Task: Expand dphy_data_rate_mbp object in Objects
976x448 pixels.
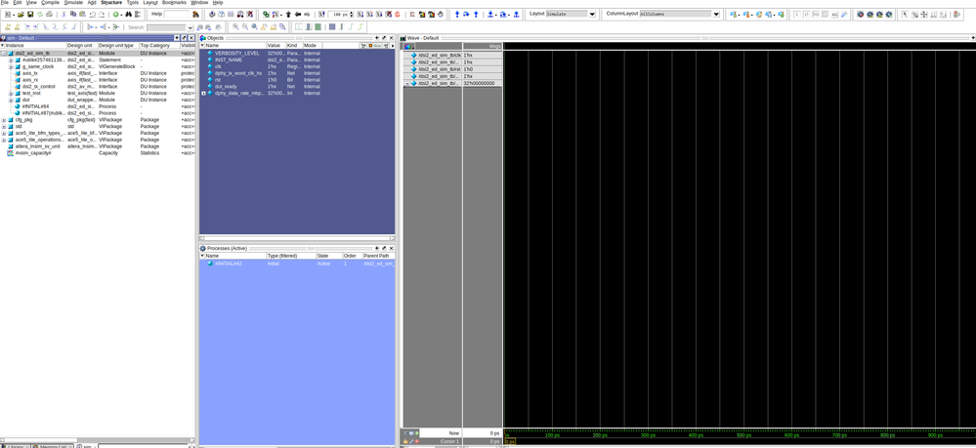Action: click(203, 94)
